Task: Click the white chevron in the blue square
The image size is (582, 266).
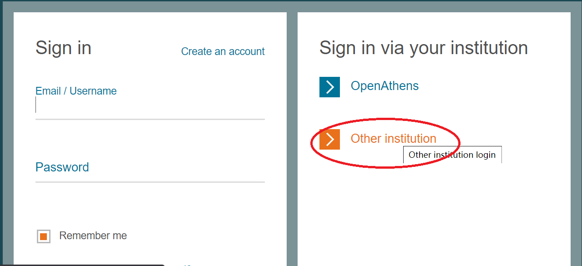Action: pos(330,87)
